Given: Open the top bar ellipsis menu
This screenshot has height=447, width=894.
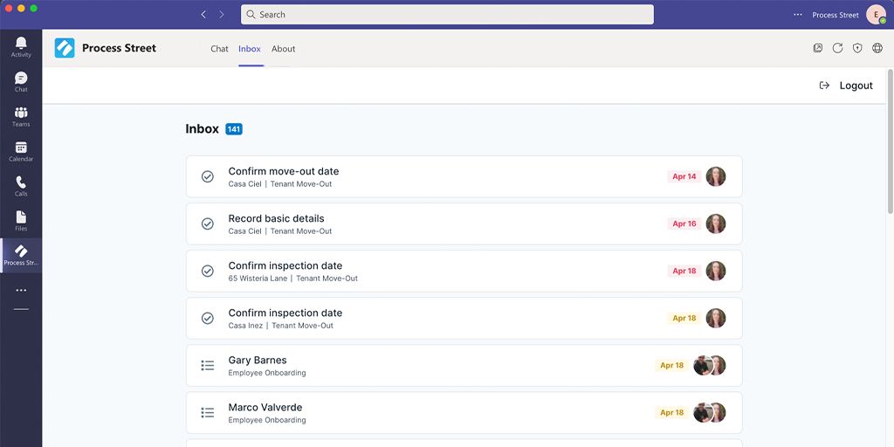Looking at the screenshot, I should pos(798,15).
